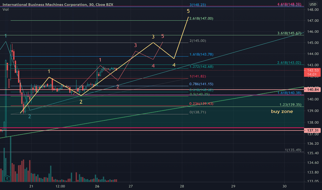Click the 147.00 price axis label
The height and width of the screenshot is (190, 322).
[x=313, y=20]
